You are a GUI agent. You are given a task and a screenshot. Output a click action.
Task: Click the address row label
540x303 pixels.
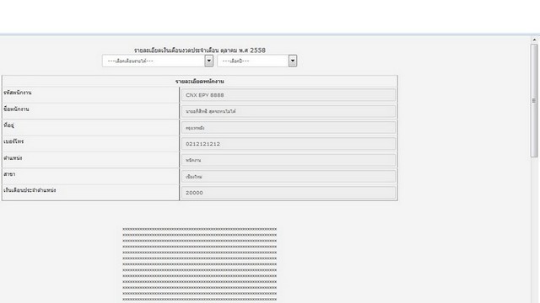click(9, 125)
